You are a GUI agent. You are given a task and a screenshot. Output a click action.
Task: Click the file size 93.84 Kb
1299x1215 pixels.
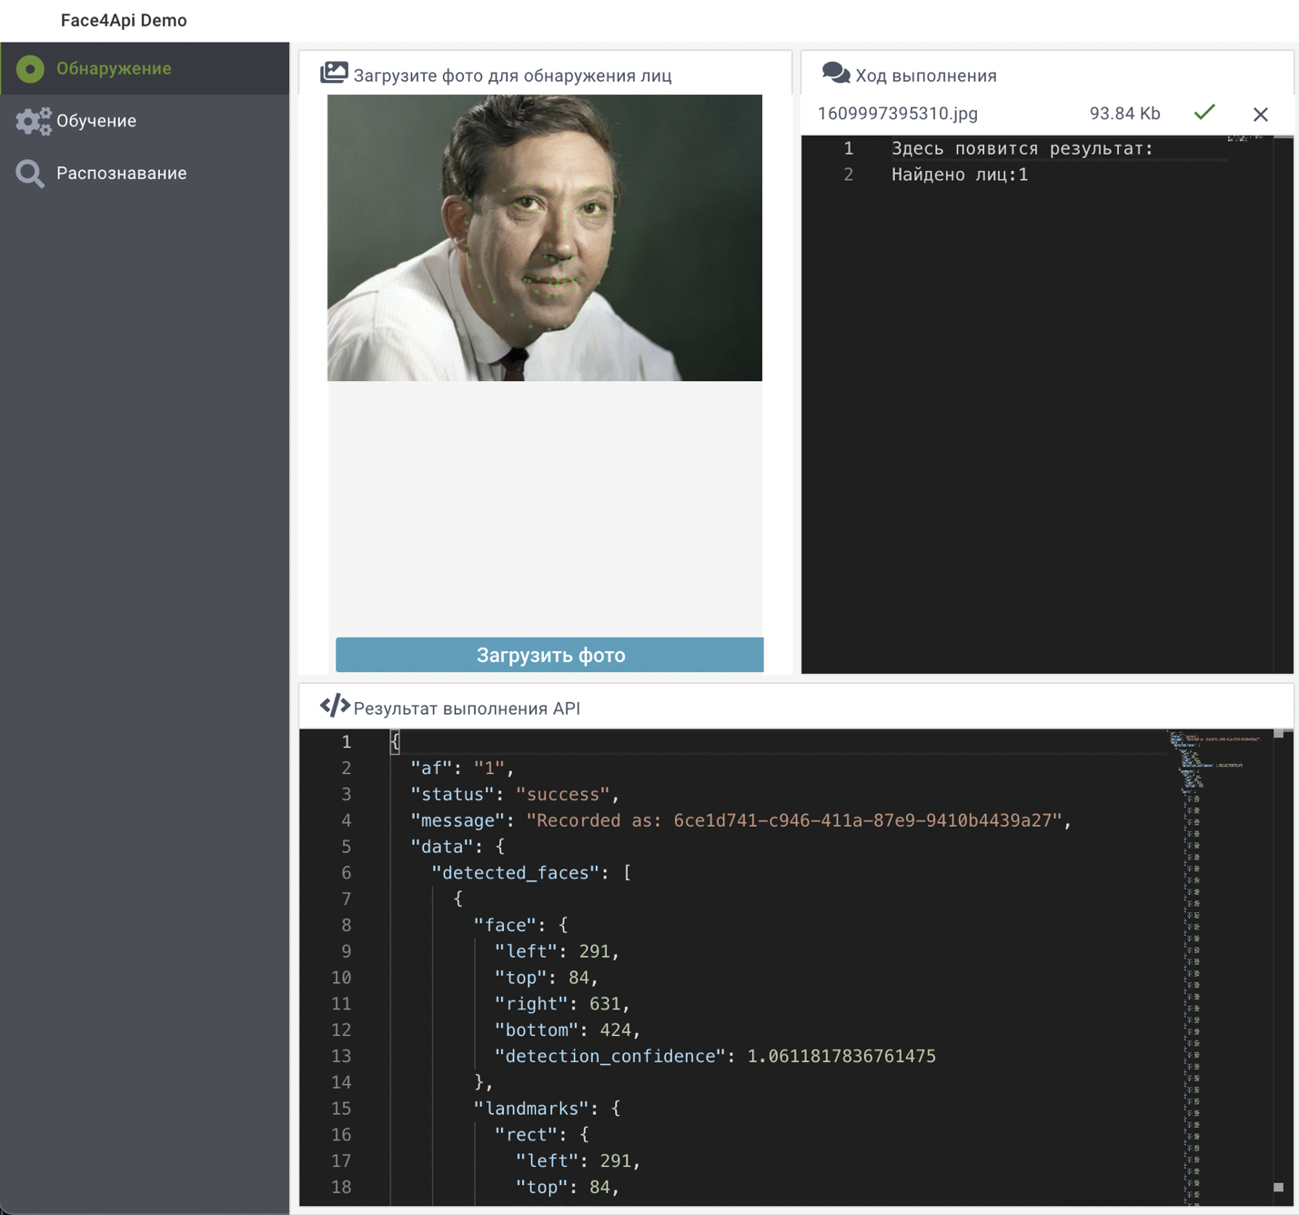(1125, 114)
